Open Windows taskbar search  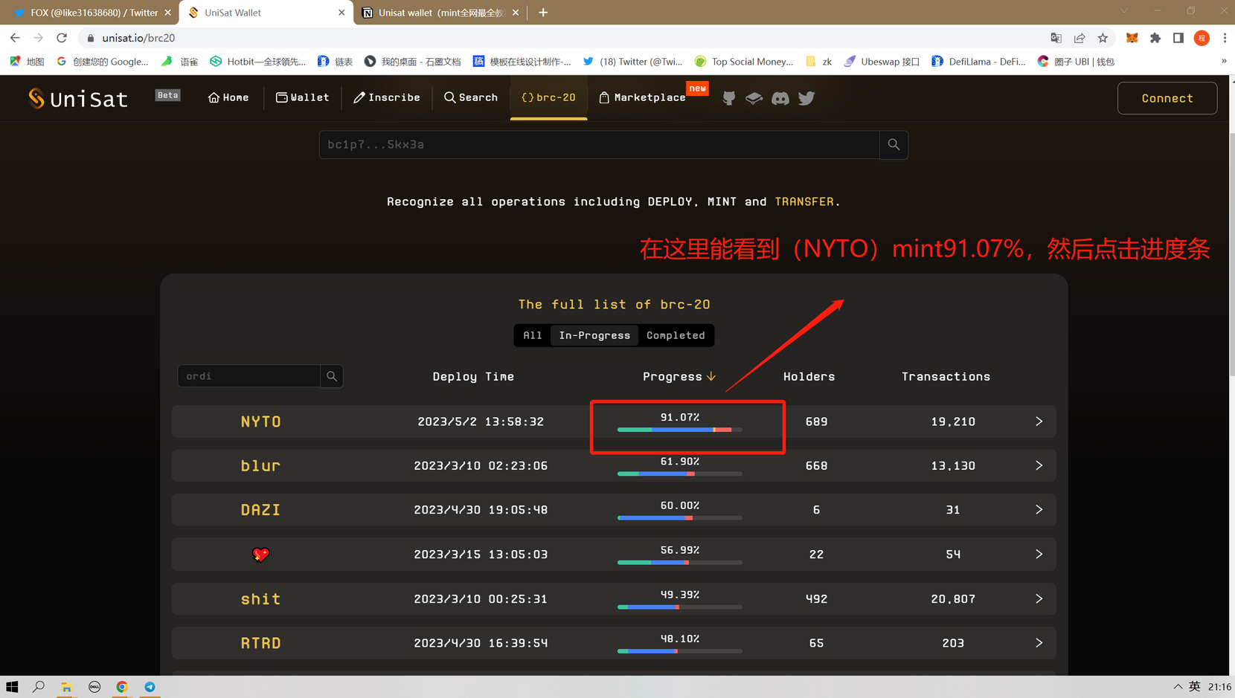click(x=39, y=687)
